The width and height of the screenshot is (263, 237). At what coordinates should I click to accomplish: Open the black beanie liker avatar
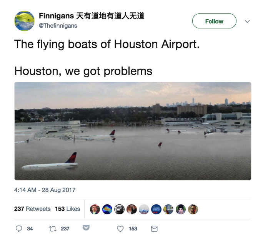pyautogui.click(x=181, y=209)
